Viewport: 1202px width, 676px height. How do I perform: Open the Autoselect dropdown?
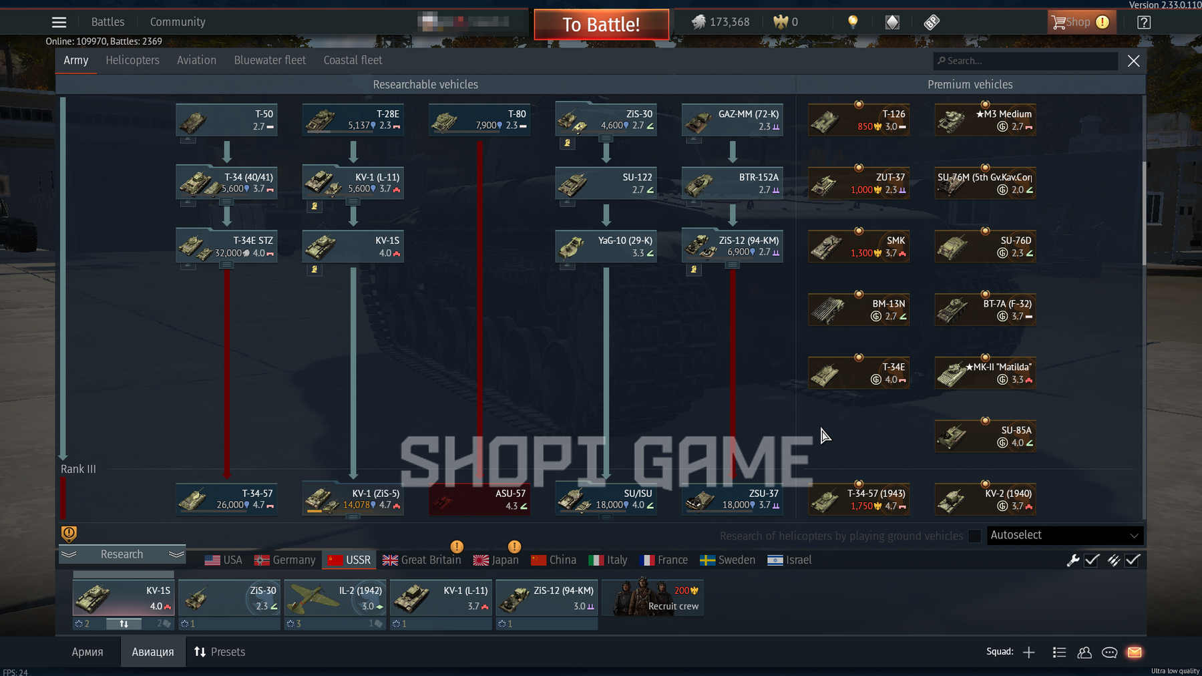1064,535
